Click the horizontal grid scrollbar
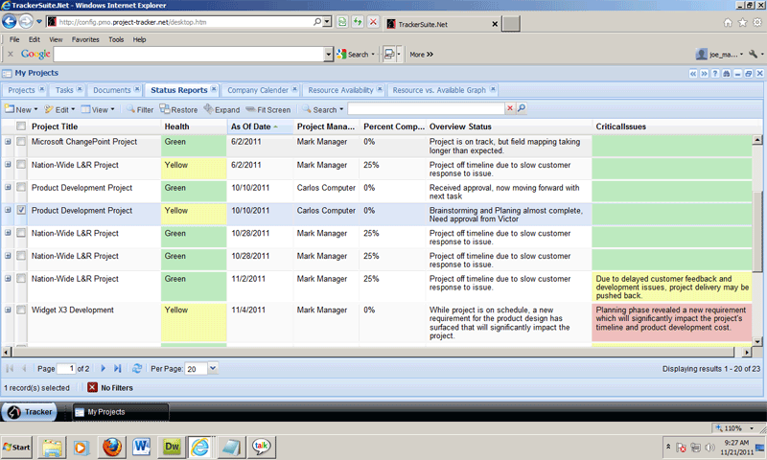 373,352
